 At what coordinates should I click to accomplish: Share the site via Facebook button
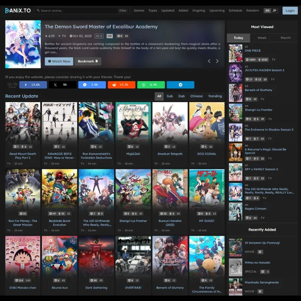click(33, 85)
